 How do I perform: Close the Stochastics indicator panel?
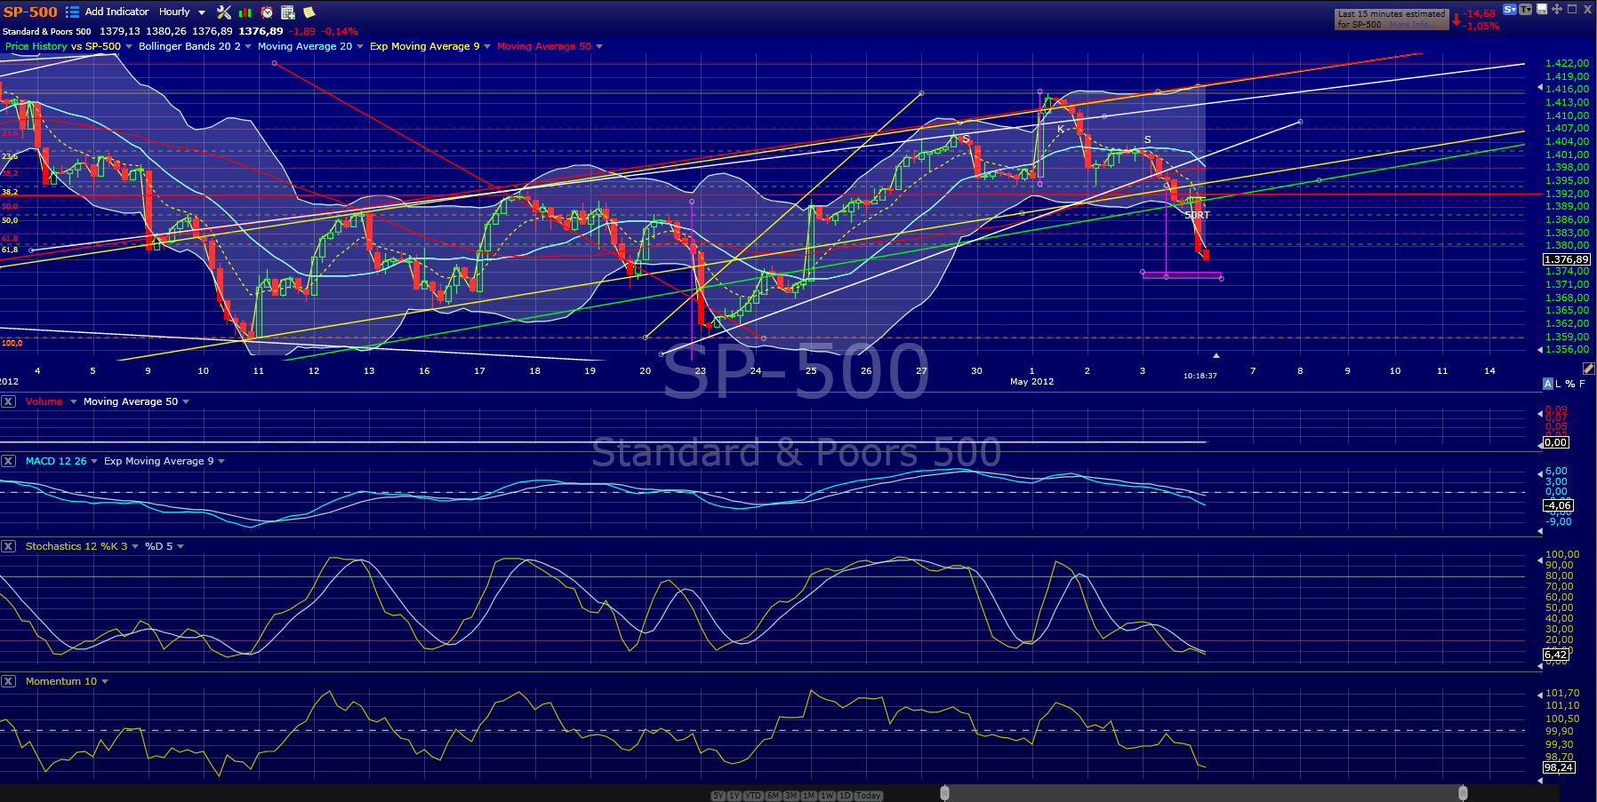8,546
